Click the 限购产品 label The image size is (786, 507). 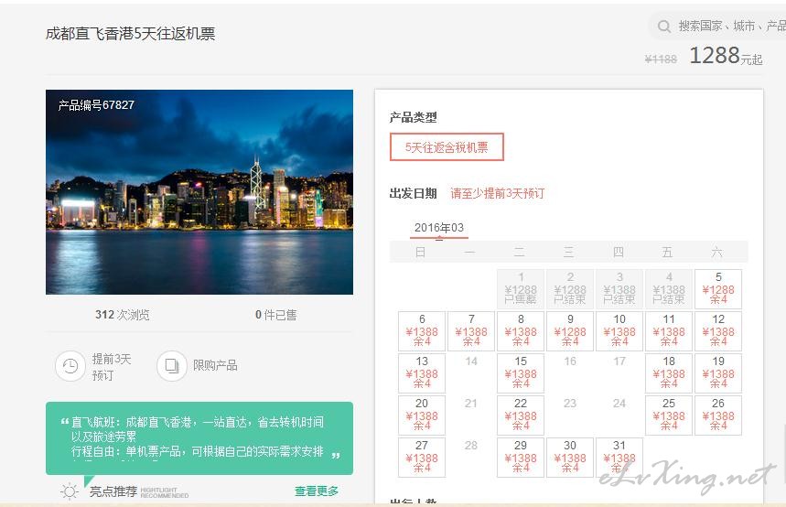tap(215, 365)
